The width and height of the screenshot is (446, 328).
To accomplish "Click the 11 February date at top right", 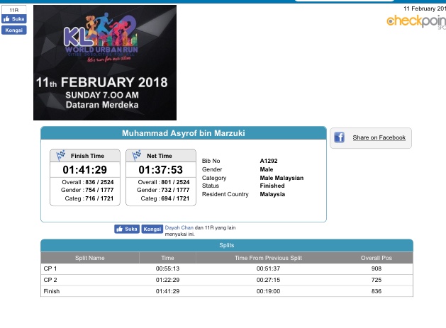I will point(425,9).
